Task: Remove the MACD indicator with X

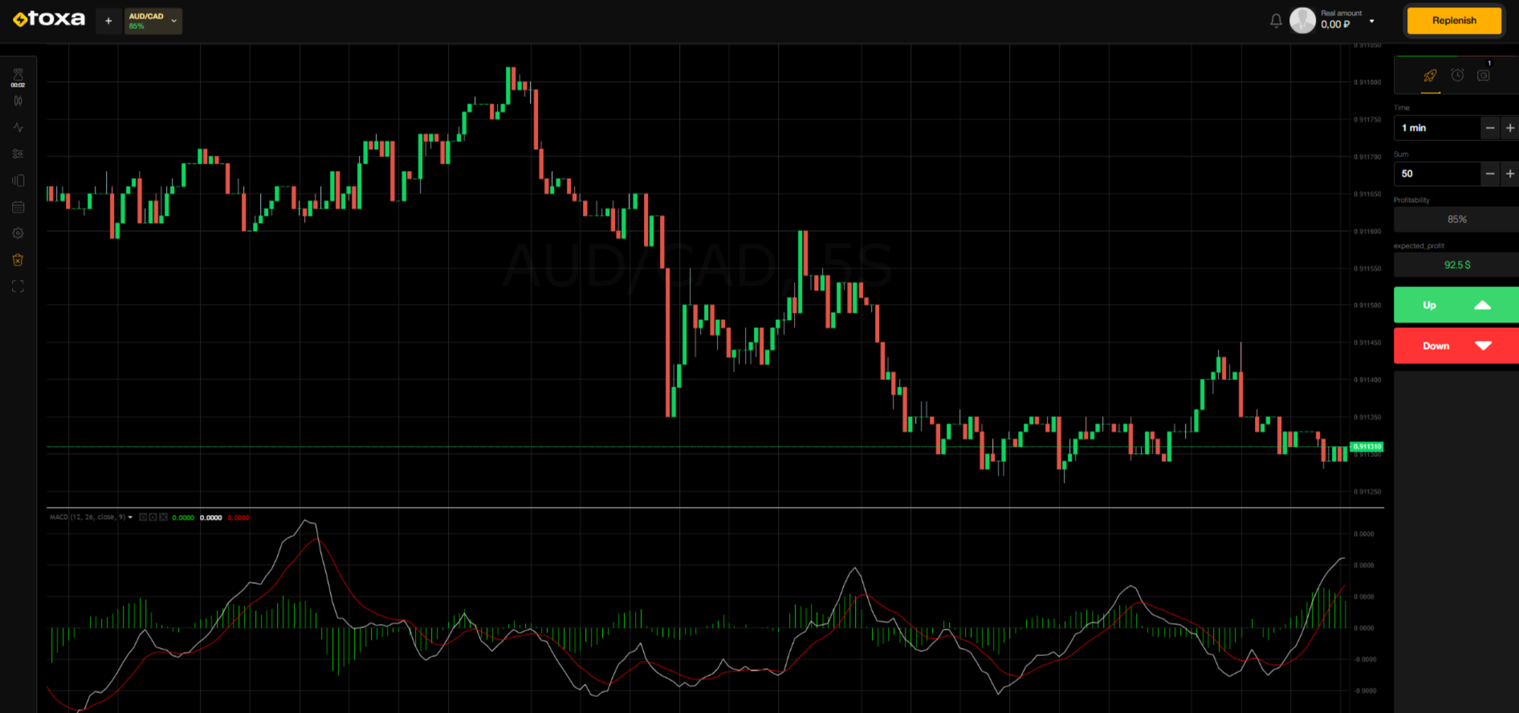Action: point(163,517)
